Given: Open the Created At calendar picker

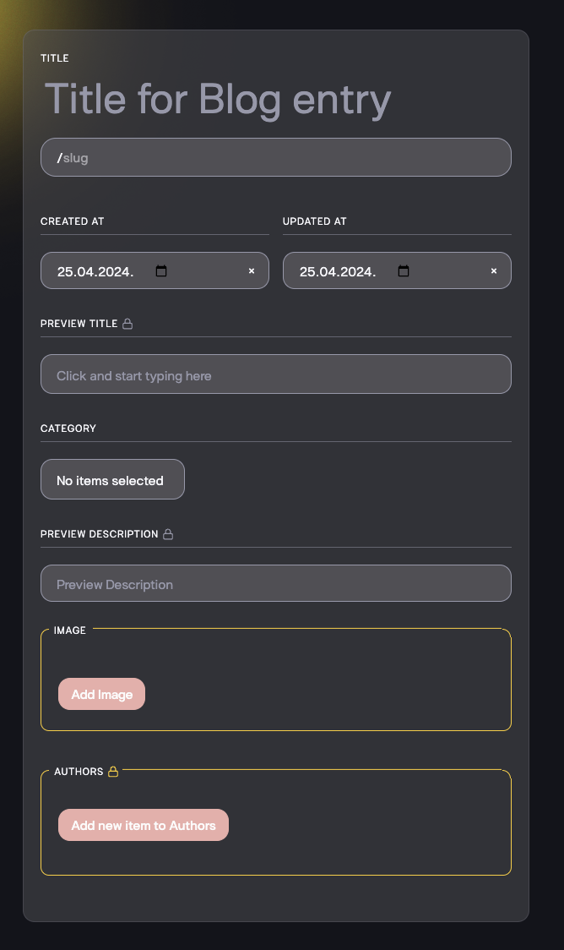Looking at the screenshot, I should click(x=161, y=271).
